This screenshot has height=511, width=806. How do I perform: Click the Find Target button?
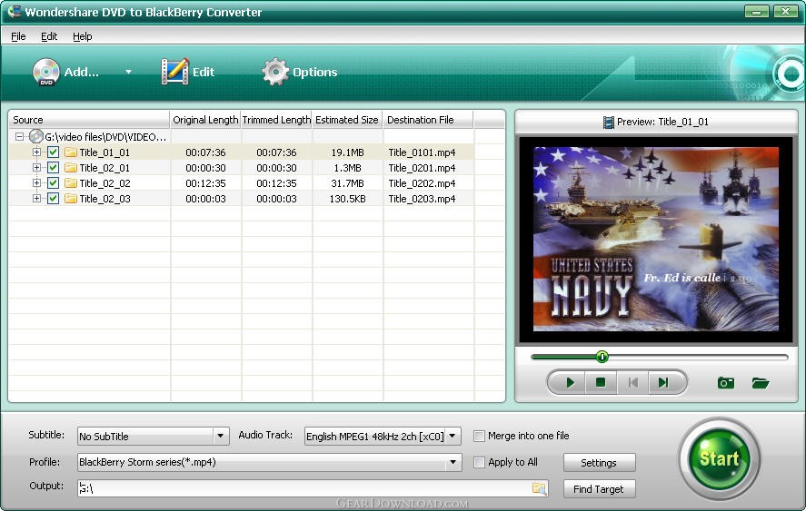click(x=599, y=489)
